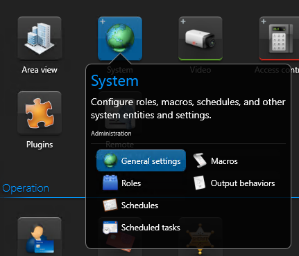Viewport: 299px width, 256px height.
Task: Open the Plugins puzzle piece tile
Action: 40,113
